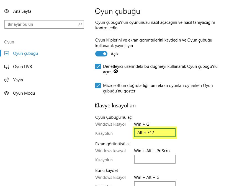The height and width of the screenshot is (186, 247).
Task: Uncheck the Denetleyici Xbox button checkbox
Action: coord(98,66)
